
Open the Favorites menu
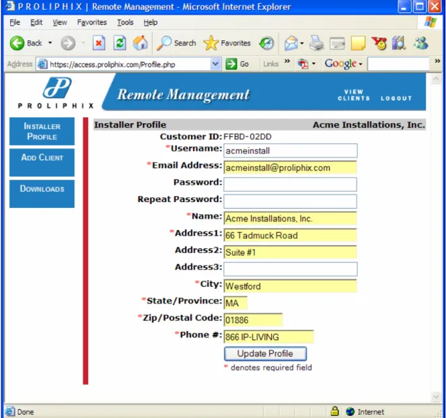tap(92, 22)
